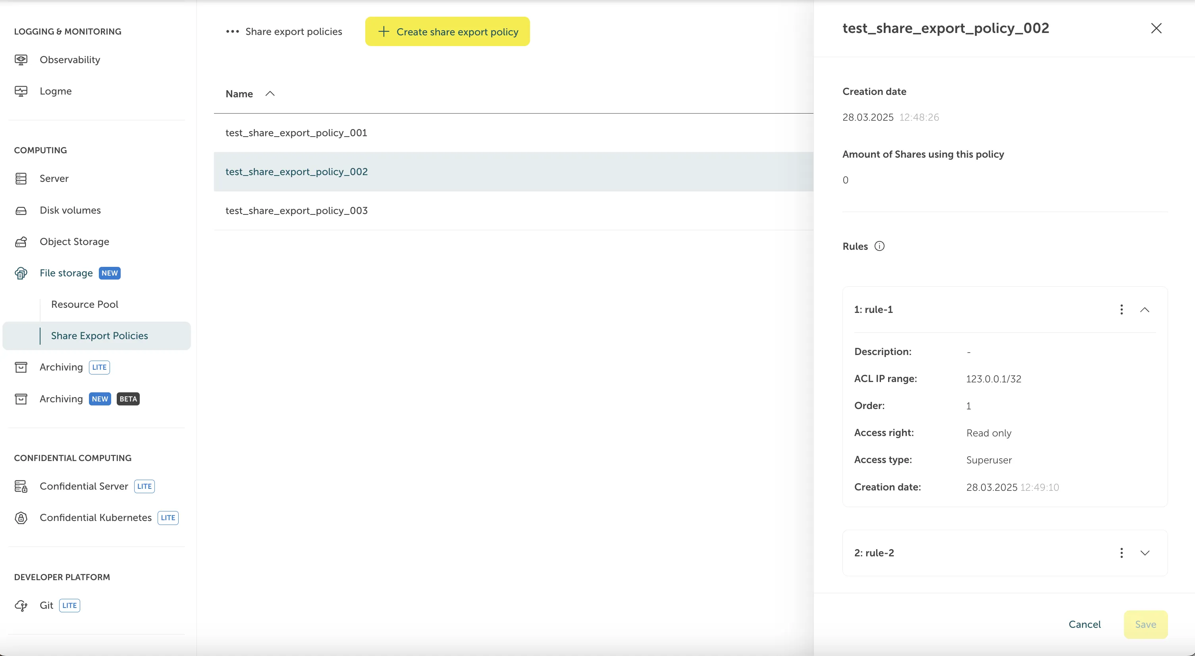
Task: Close the test_share_export_policy_002 side panel
Action: (x=1156, y=28)
